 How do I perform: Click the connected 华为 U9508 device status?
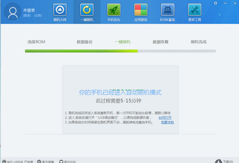coord(18,161)
